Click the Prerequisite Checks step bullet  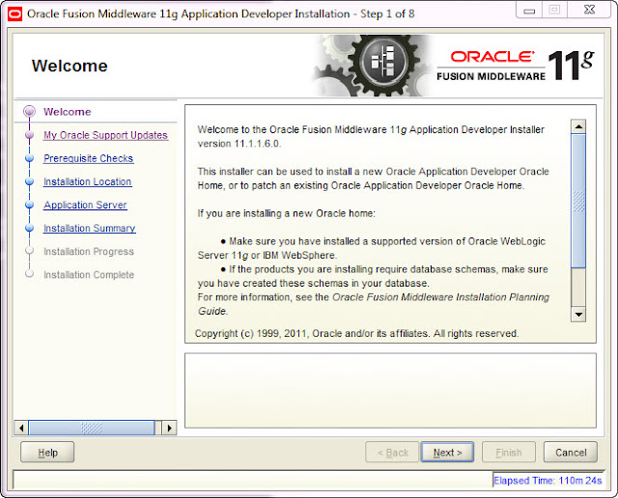coord(29,158)
